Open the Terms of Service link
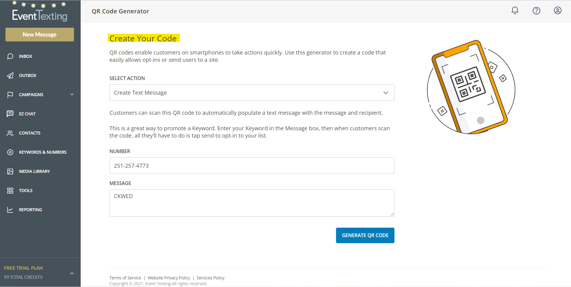571x287 pixels. click(x=125, y=278)
